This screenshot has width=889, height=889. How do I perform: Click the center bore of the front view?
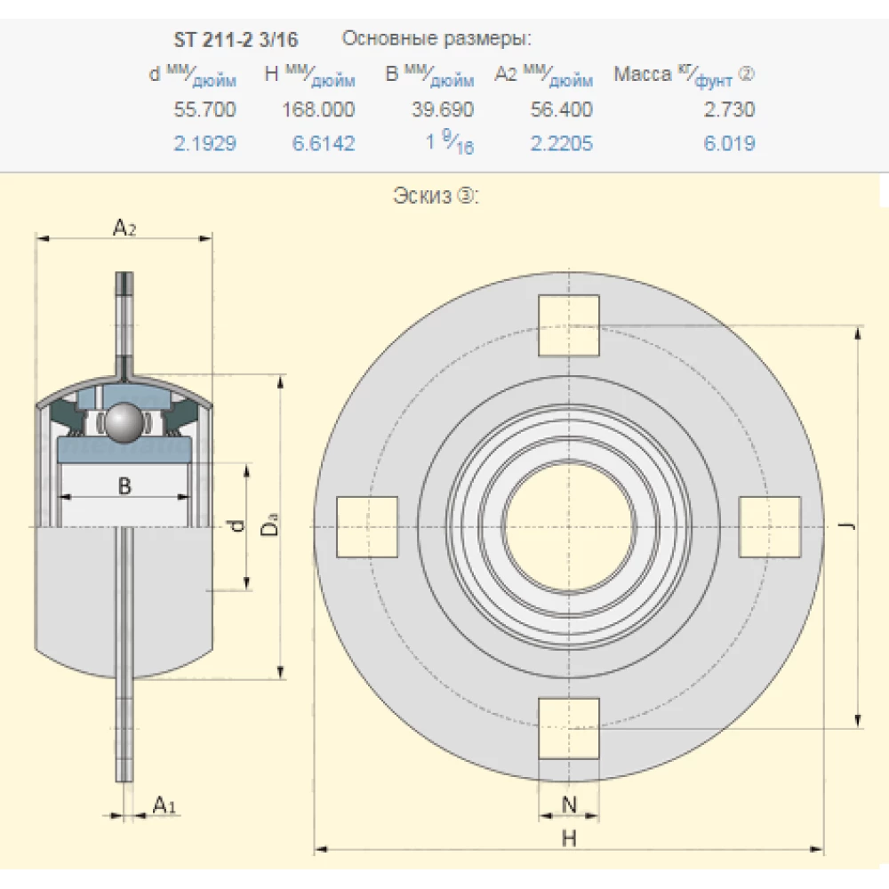click(569, 527)
